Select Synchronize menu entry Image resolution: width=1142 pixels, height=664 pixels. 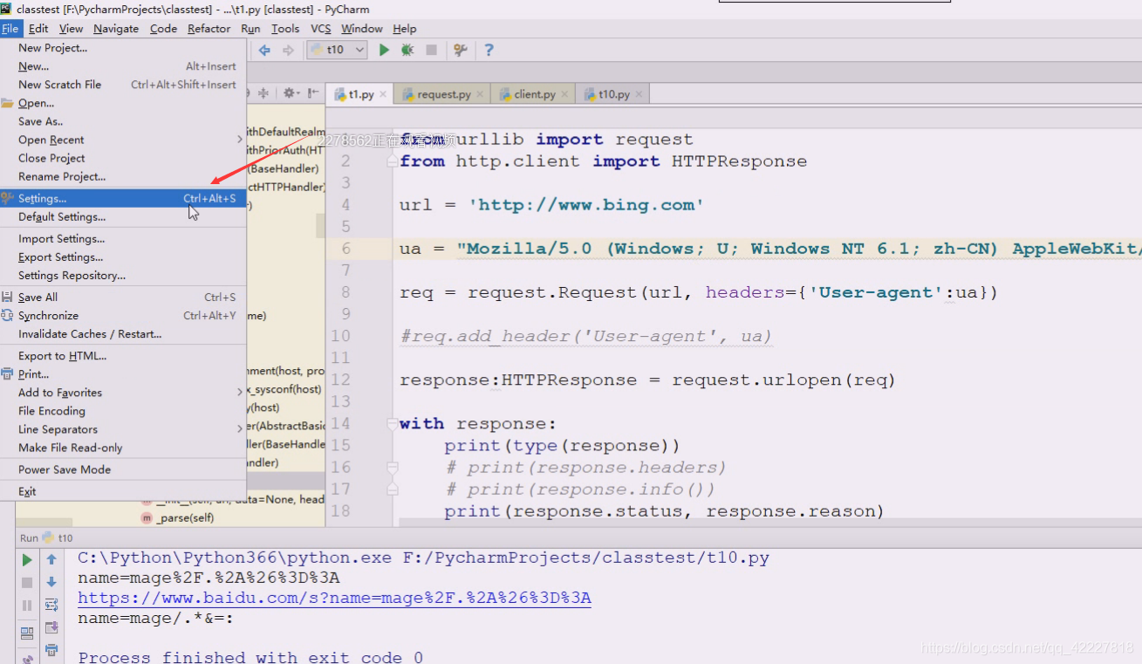tap(124, 316)
